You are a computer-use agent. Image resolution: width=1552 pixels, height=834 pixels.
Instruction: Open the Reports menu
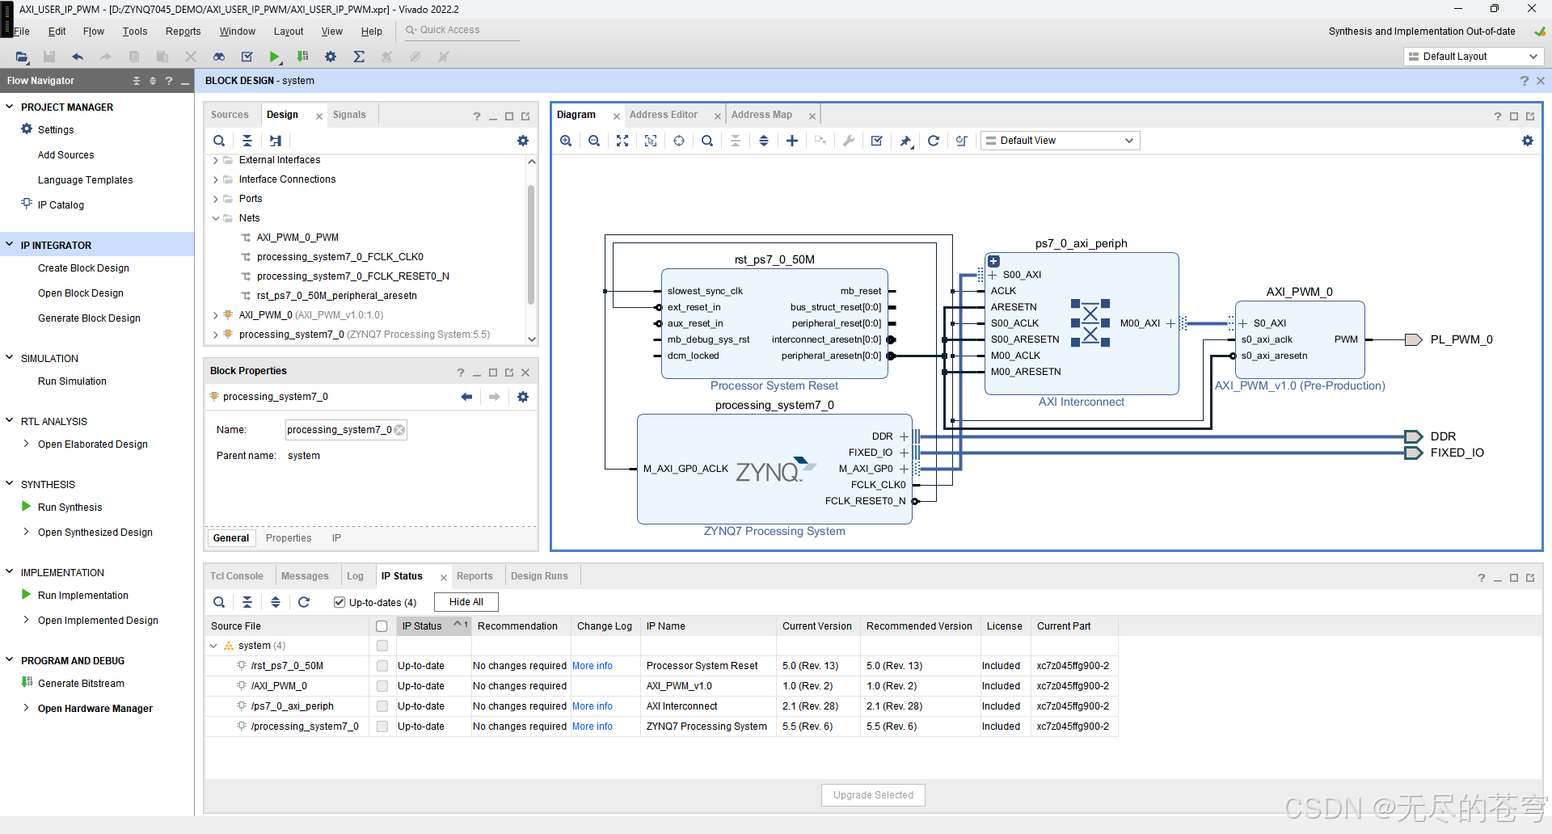tap(183, 32)
